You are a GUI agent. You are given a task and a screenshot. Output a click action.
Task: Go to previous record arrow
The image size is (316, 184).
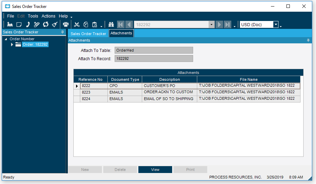[129, 24]
